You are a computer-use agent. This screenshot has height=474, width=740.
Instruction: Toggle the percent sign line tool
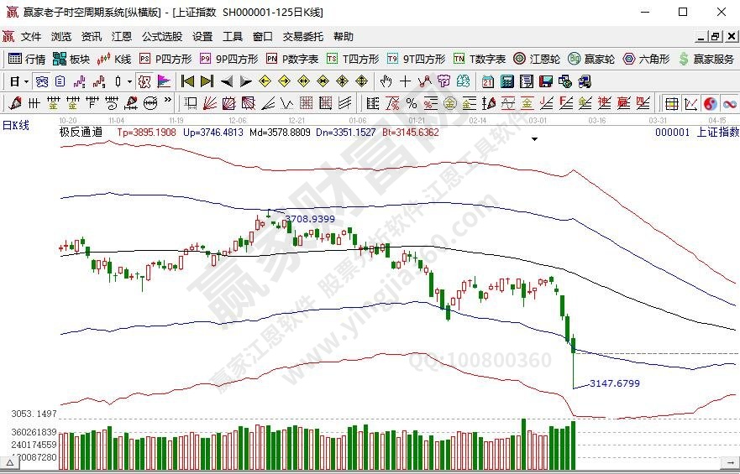(x=411, y=103)
